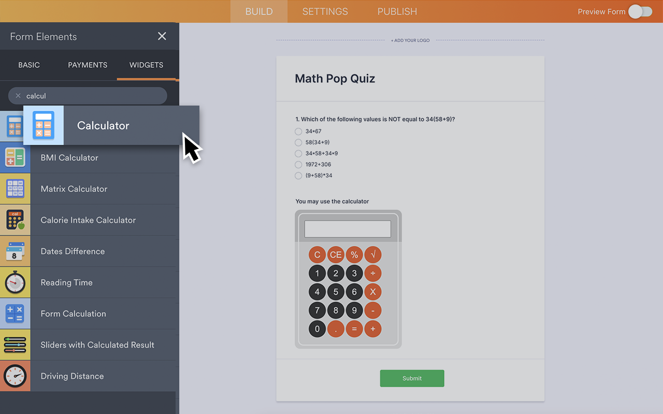
Task: Close the Form Elements panel
Action: 162,36
